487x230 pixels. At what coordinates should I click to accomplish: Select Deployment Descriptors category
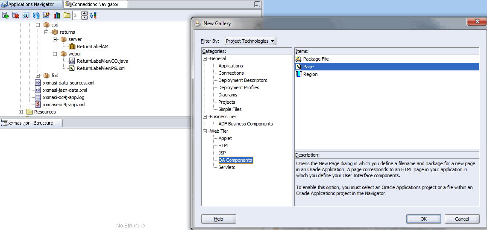[243, 80]
